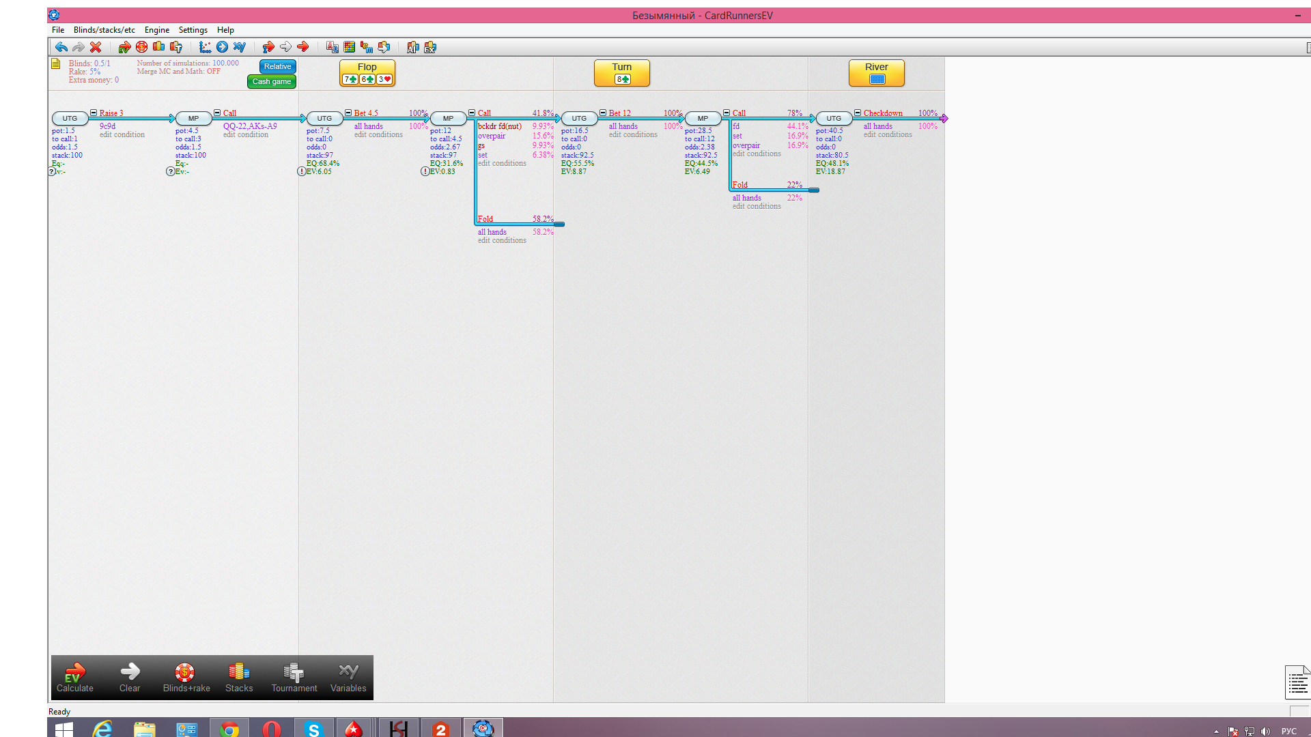Screen dimensions: 1311x737
Task: Click the plain red arrow toolbar icon
Action: [x=302, y=47]
